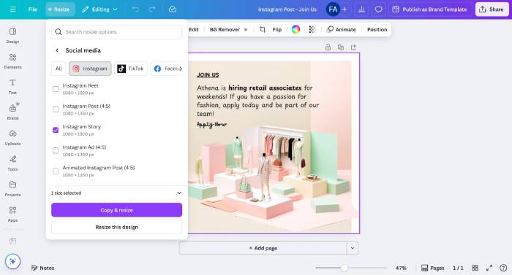Open the Brand panel
The height and width of the screenshot is (275, 512).
[x=12, y=112]
